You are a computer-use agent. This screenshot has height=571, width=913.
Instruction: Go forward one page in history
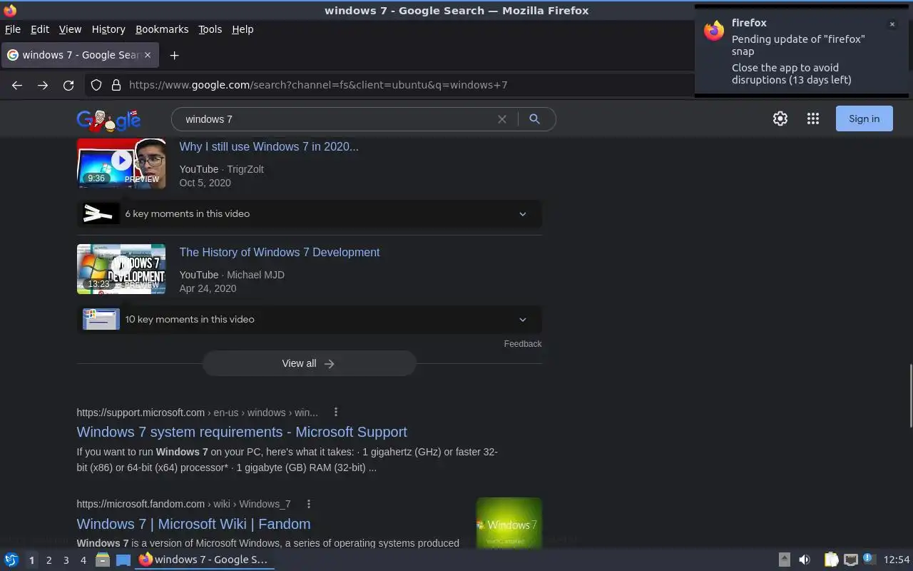click(43, 85)
